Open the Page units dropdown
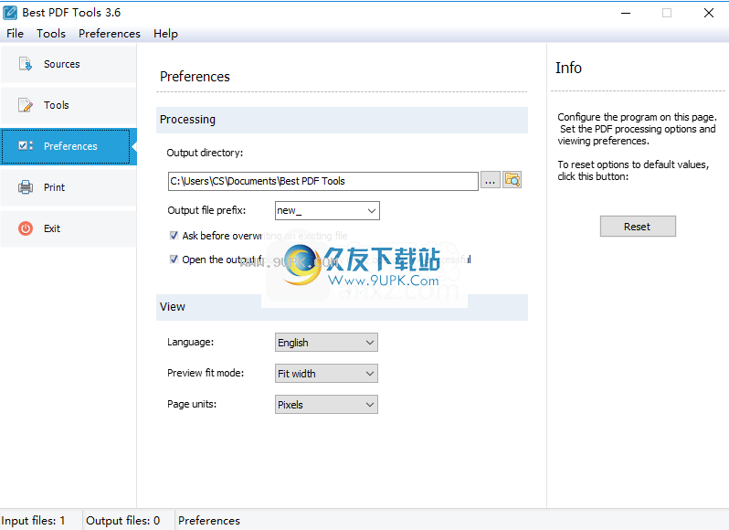 point(326,405)
